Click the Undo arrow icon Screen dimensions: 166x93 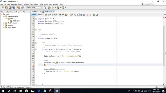[x=19, y=7]
